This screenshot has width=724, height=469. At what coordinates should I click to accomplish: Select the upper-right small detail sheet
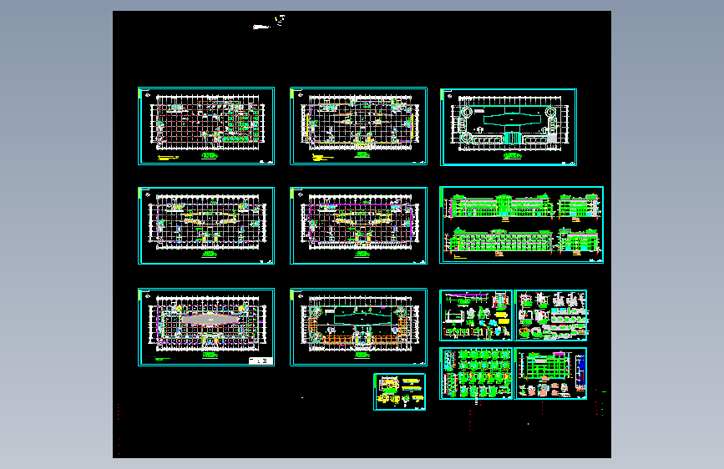550,315
